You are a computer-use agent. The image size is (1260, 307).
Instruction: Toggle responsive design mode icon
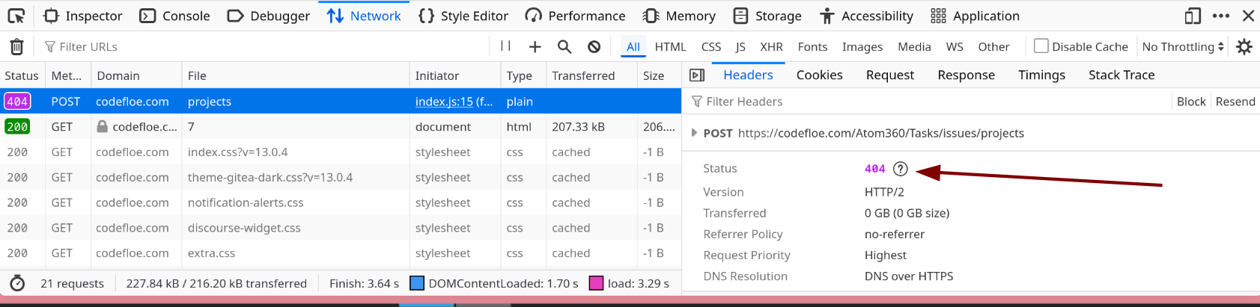click(1193, 16)
